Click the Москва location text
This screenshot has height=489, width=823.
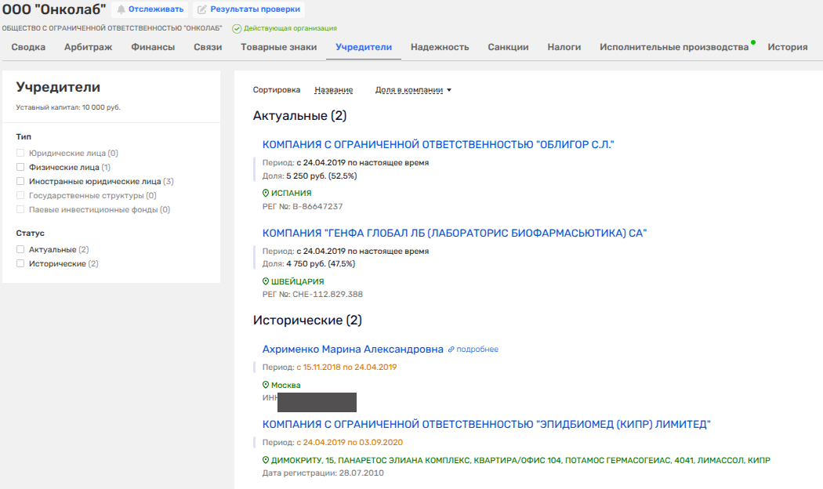[286, 385]
